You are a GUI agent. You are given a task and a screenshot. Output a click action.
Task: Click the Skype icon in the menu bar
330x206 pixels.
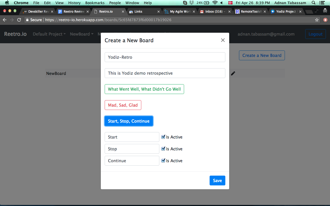point(185,3)
